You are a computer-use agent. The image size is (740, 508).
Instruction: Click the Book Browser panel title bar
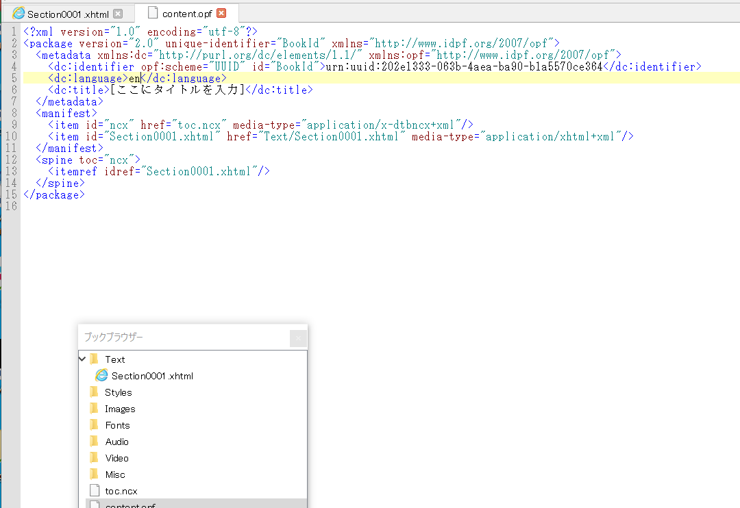click(x=178, y=338)
